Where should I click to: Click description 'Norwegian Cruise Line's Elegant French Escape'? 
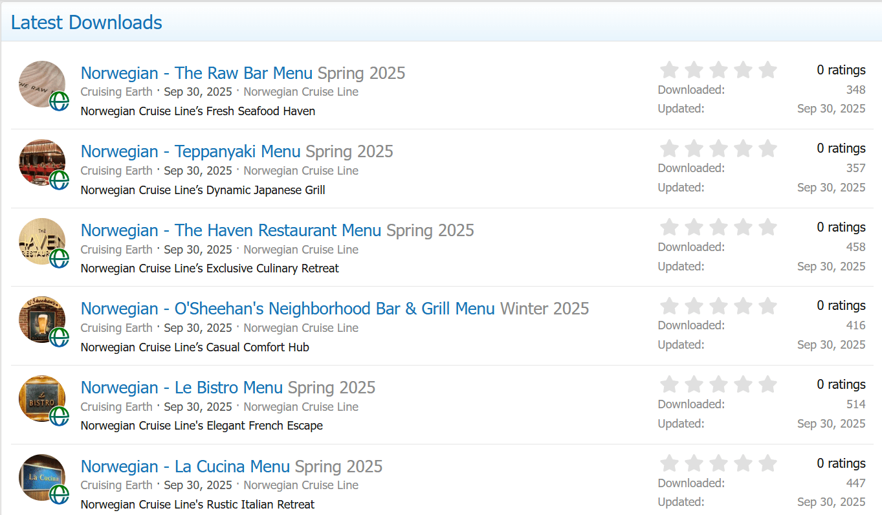[202, 426]
